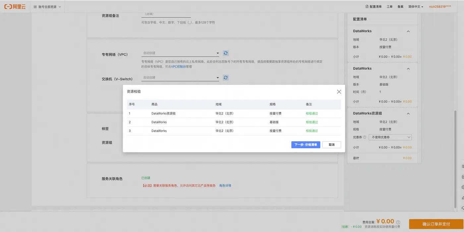Click the 服务关联角色 label

click(112, 179)
